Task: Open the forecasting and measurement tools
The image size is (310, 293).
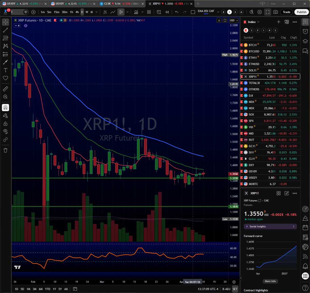Action: coord(5,54)
